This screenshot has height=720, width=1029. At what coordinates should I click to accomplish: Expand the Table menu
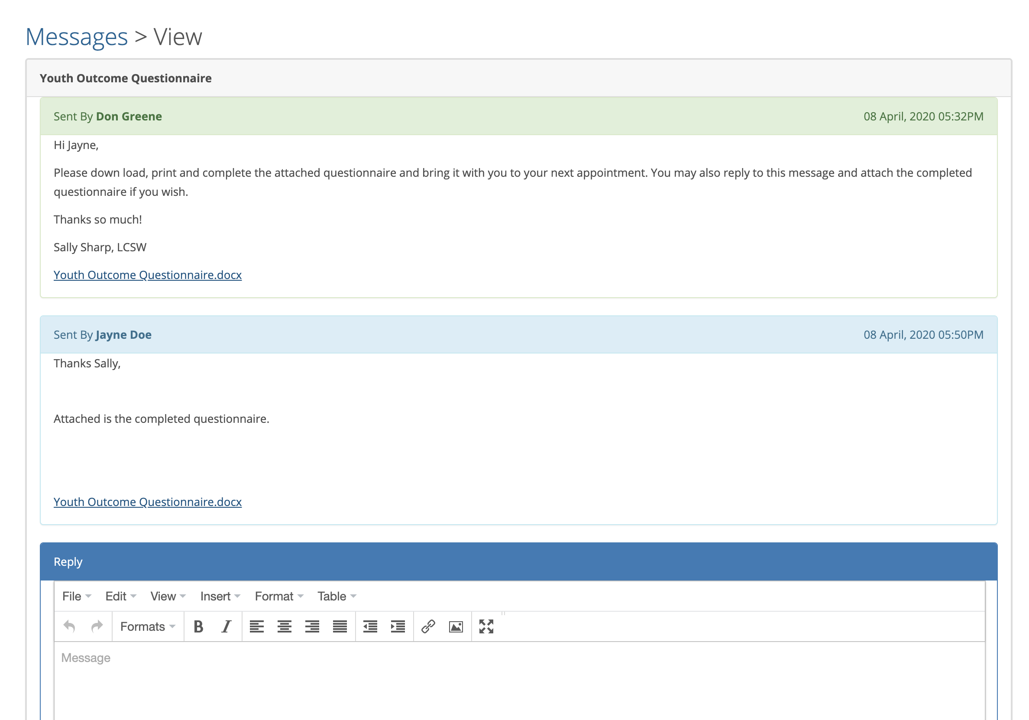point(333,596)
